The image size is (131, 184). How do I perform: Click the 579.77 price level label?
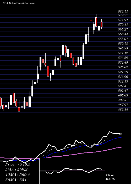pos(123,15)
